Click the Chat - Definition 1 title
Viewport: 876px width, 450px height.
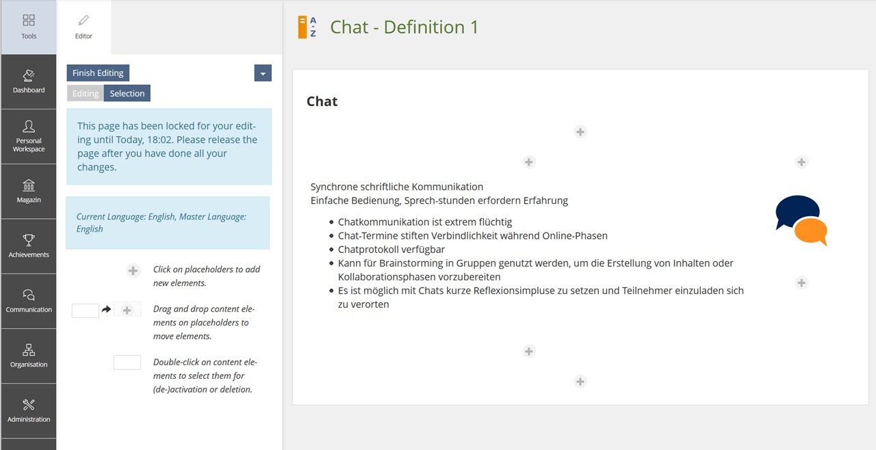point(404,27)
